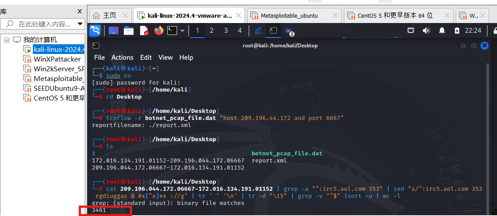The height and width of the screenshot is (216, 497).
Task: Click the tcpflow command line text
Action: [225, 118]
